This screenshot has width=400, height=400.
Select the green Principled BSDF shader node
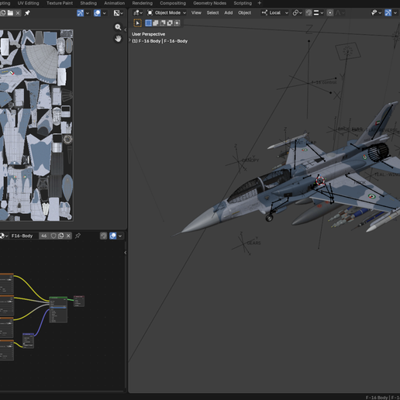[58, 309]
